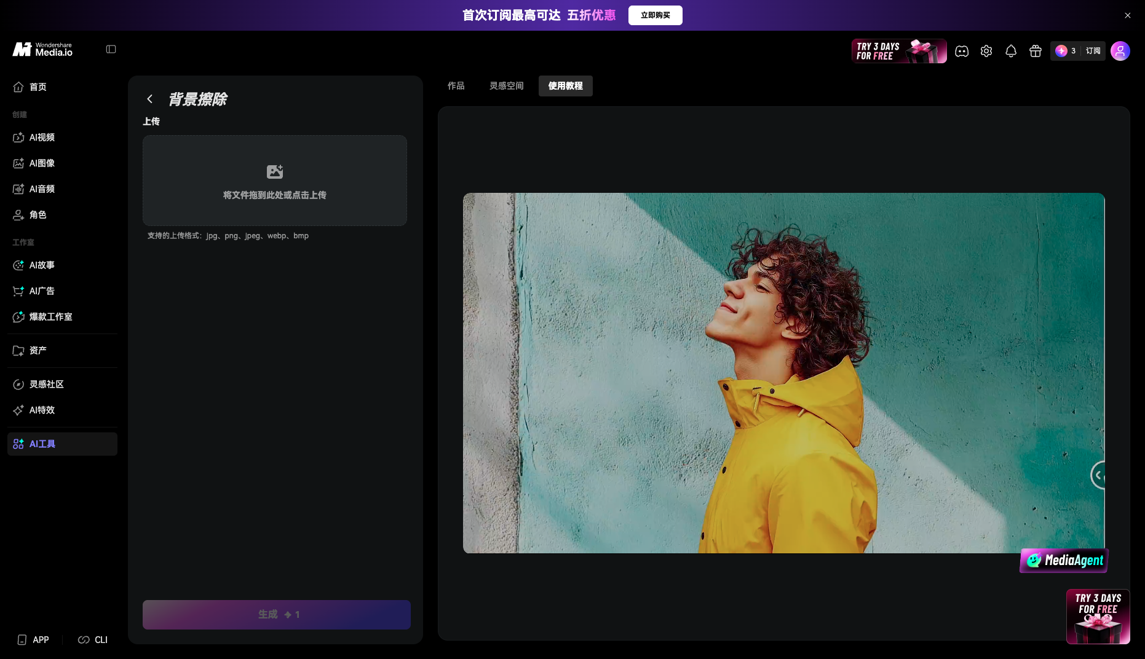Go back using the arrow beside 背景擦除
This screenshot has height=659, width=1145.
coord(150,99)
